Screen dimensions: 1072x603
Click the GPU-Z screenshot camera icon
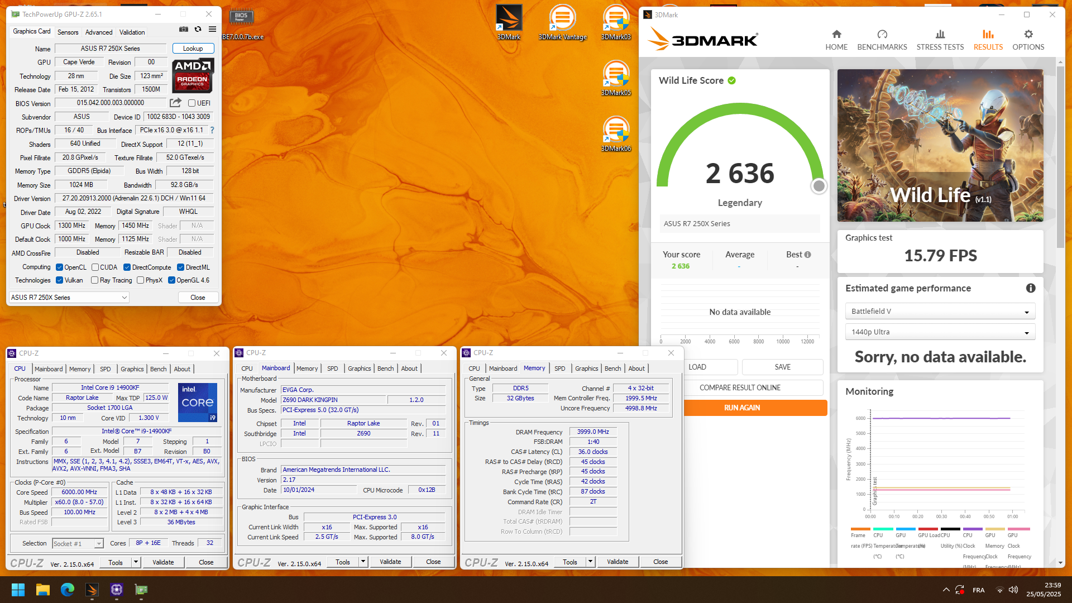(183, 29)
